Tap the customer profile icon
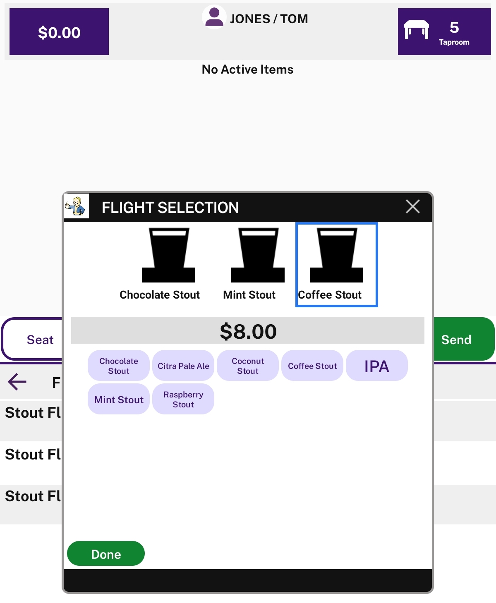 coord(214,17)
